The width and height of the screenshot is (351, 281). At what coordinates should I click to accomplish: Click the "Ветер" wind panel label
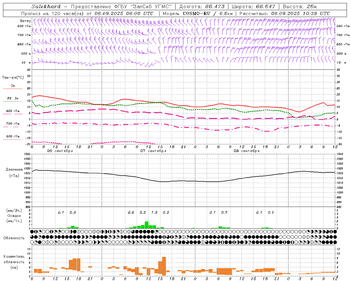[x=25, y=21]
